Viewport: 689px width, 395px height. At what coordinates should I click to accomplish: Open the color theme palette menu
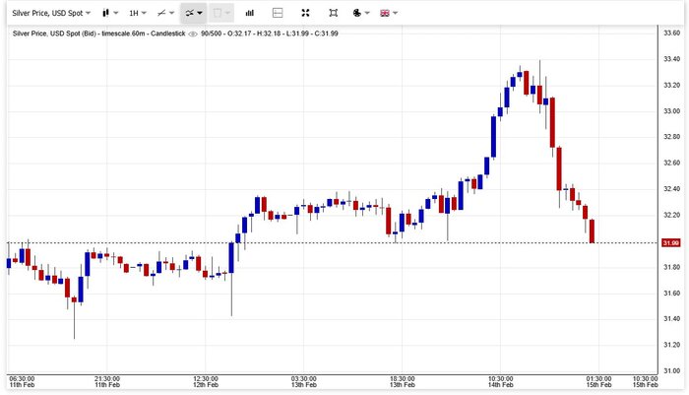click(359, 13)
